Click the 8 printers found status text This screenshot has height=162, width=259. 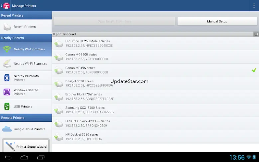pyautogui.click(x=65, y=34)
